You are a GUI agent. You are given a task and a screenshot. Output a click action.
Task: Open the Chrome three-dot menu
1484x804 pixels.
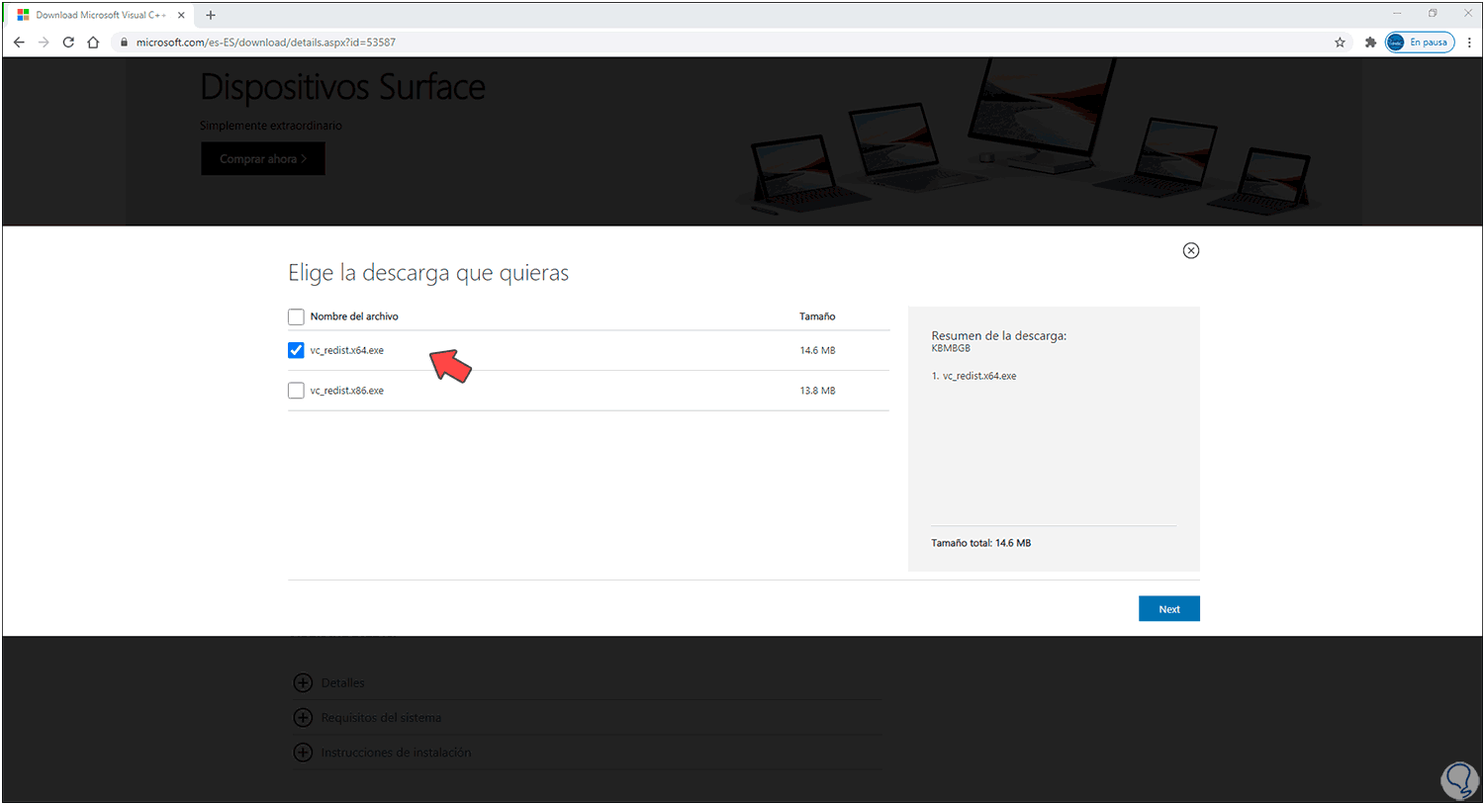[x=1470, y=43]
